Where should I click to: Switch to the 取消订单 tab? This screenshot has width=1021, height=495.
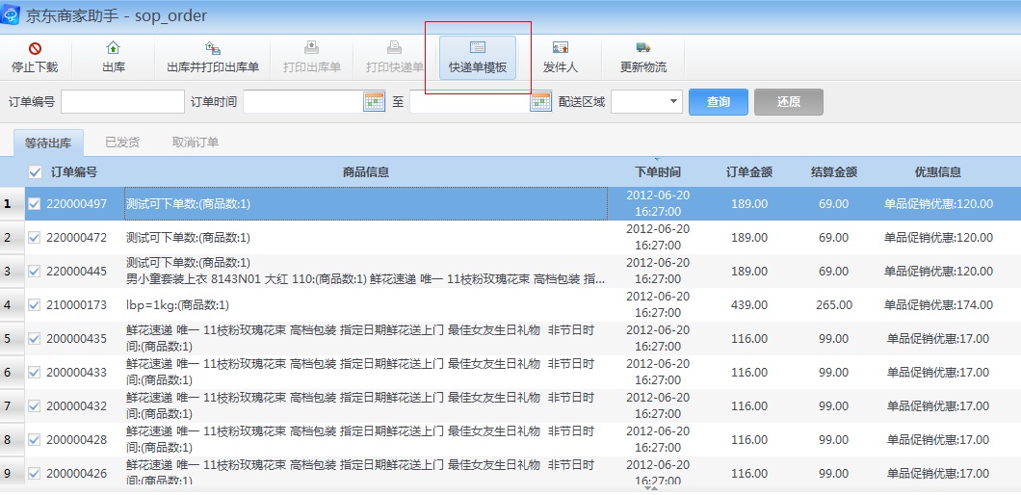click(196, 143)
